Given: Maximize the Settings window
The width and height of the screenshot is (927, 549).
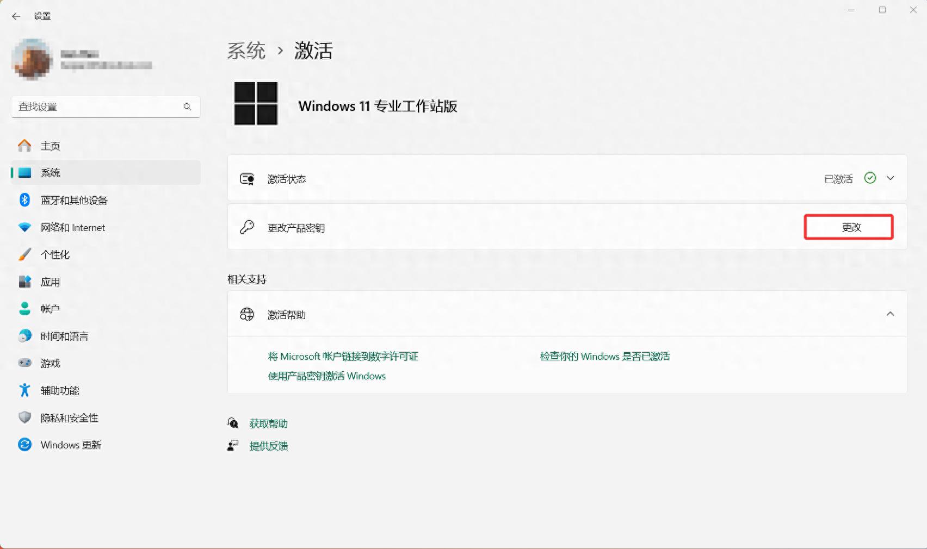Looking at the screenshot, I should [882, 10].
